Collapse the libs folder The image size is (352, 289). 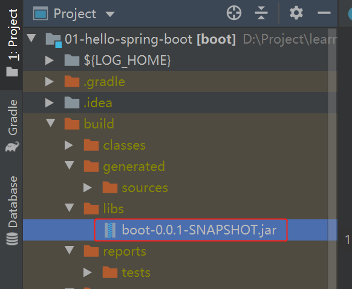point(70,208)
